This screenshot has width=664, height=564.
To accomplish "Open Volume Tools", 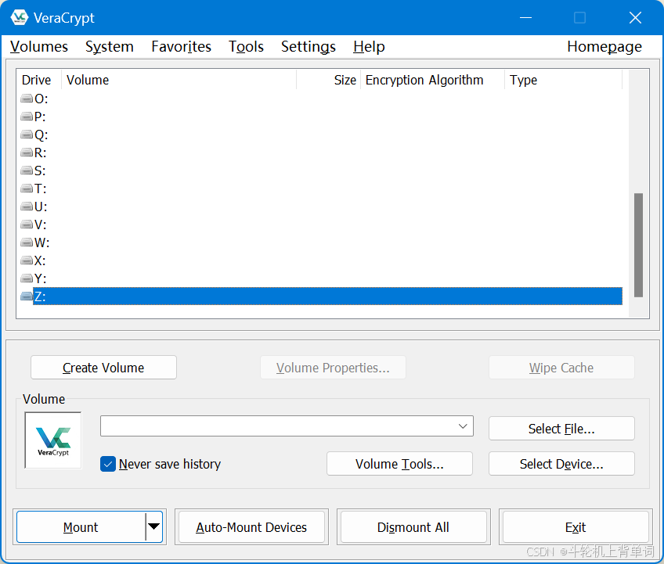I will [399, 463].
